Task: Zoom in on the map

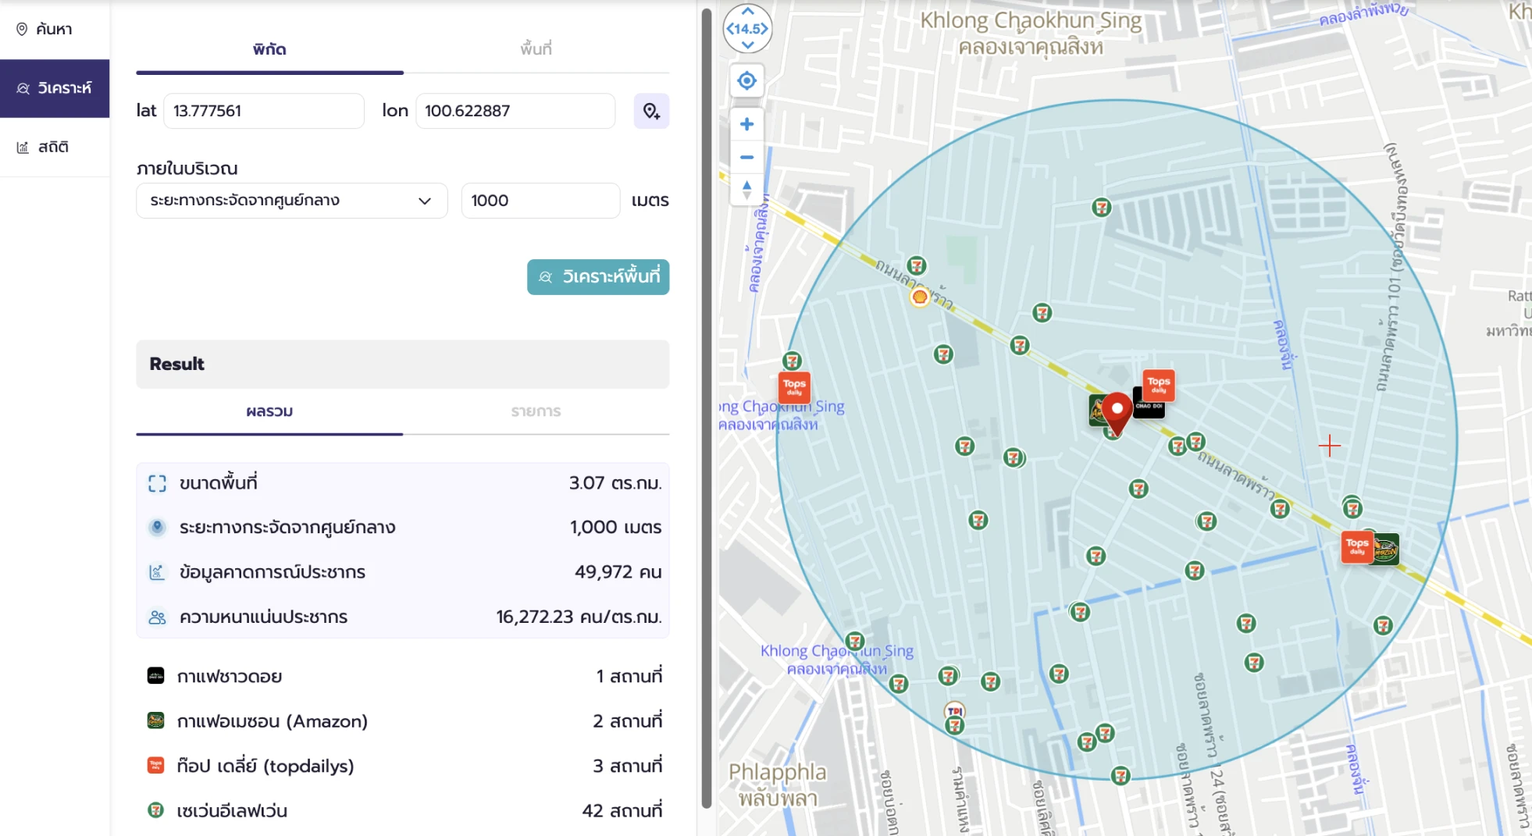Action: click(746, 124)
